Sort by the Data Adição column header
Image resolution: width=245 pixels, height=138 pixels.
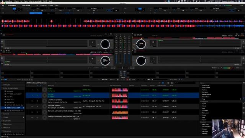(x=162, y=85)
